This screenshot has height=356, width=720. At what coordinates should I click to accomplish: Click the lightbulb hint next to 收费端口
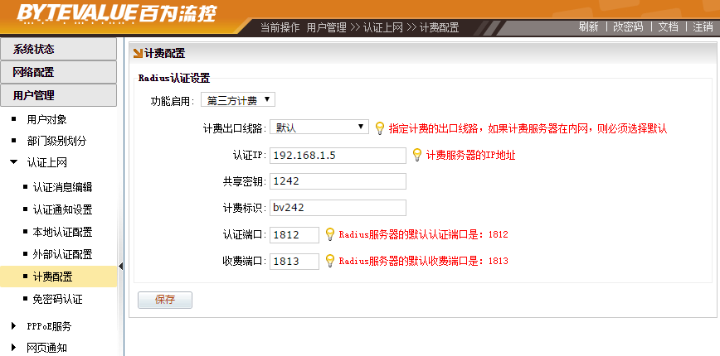330,261
